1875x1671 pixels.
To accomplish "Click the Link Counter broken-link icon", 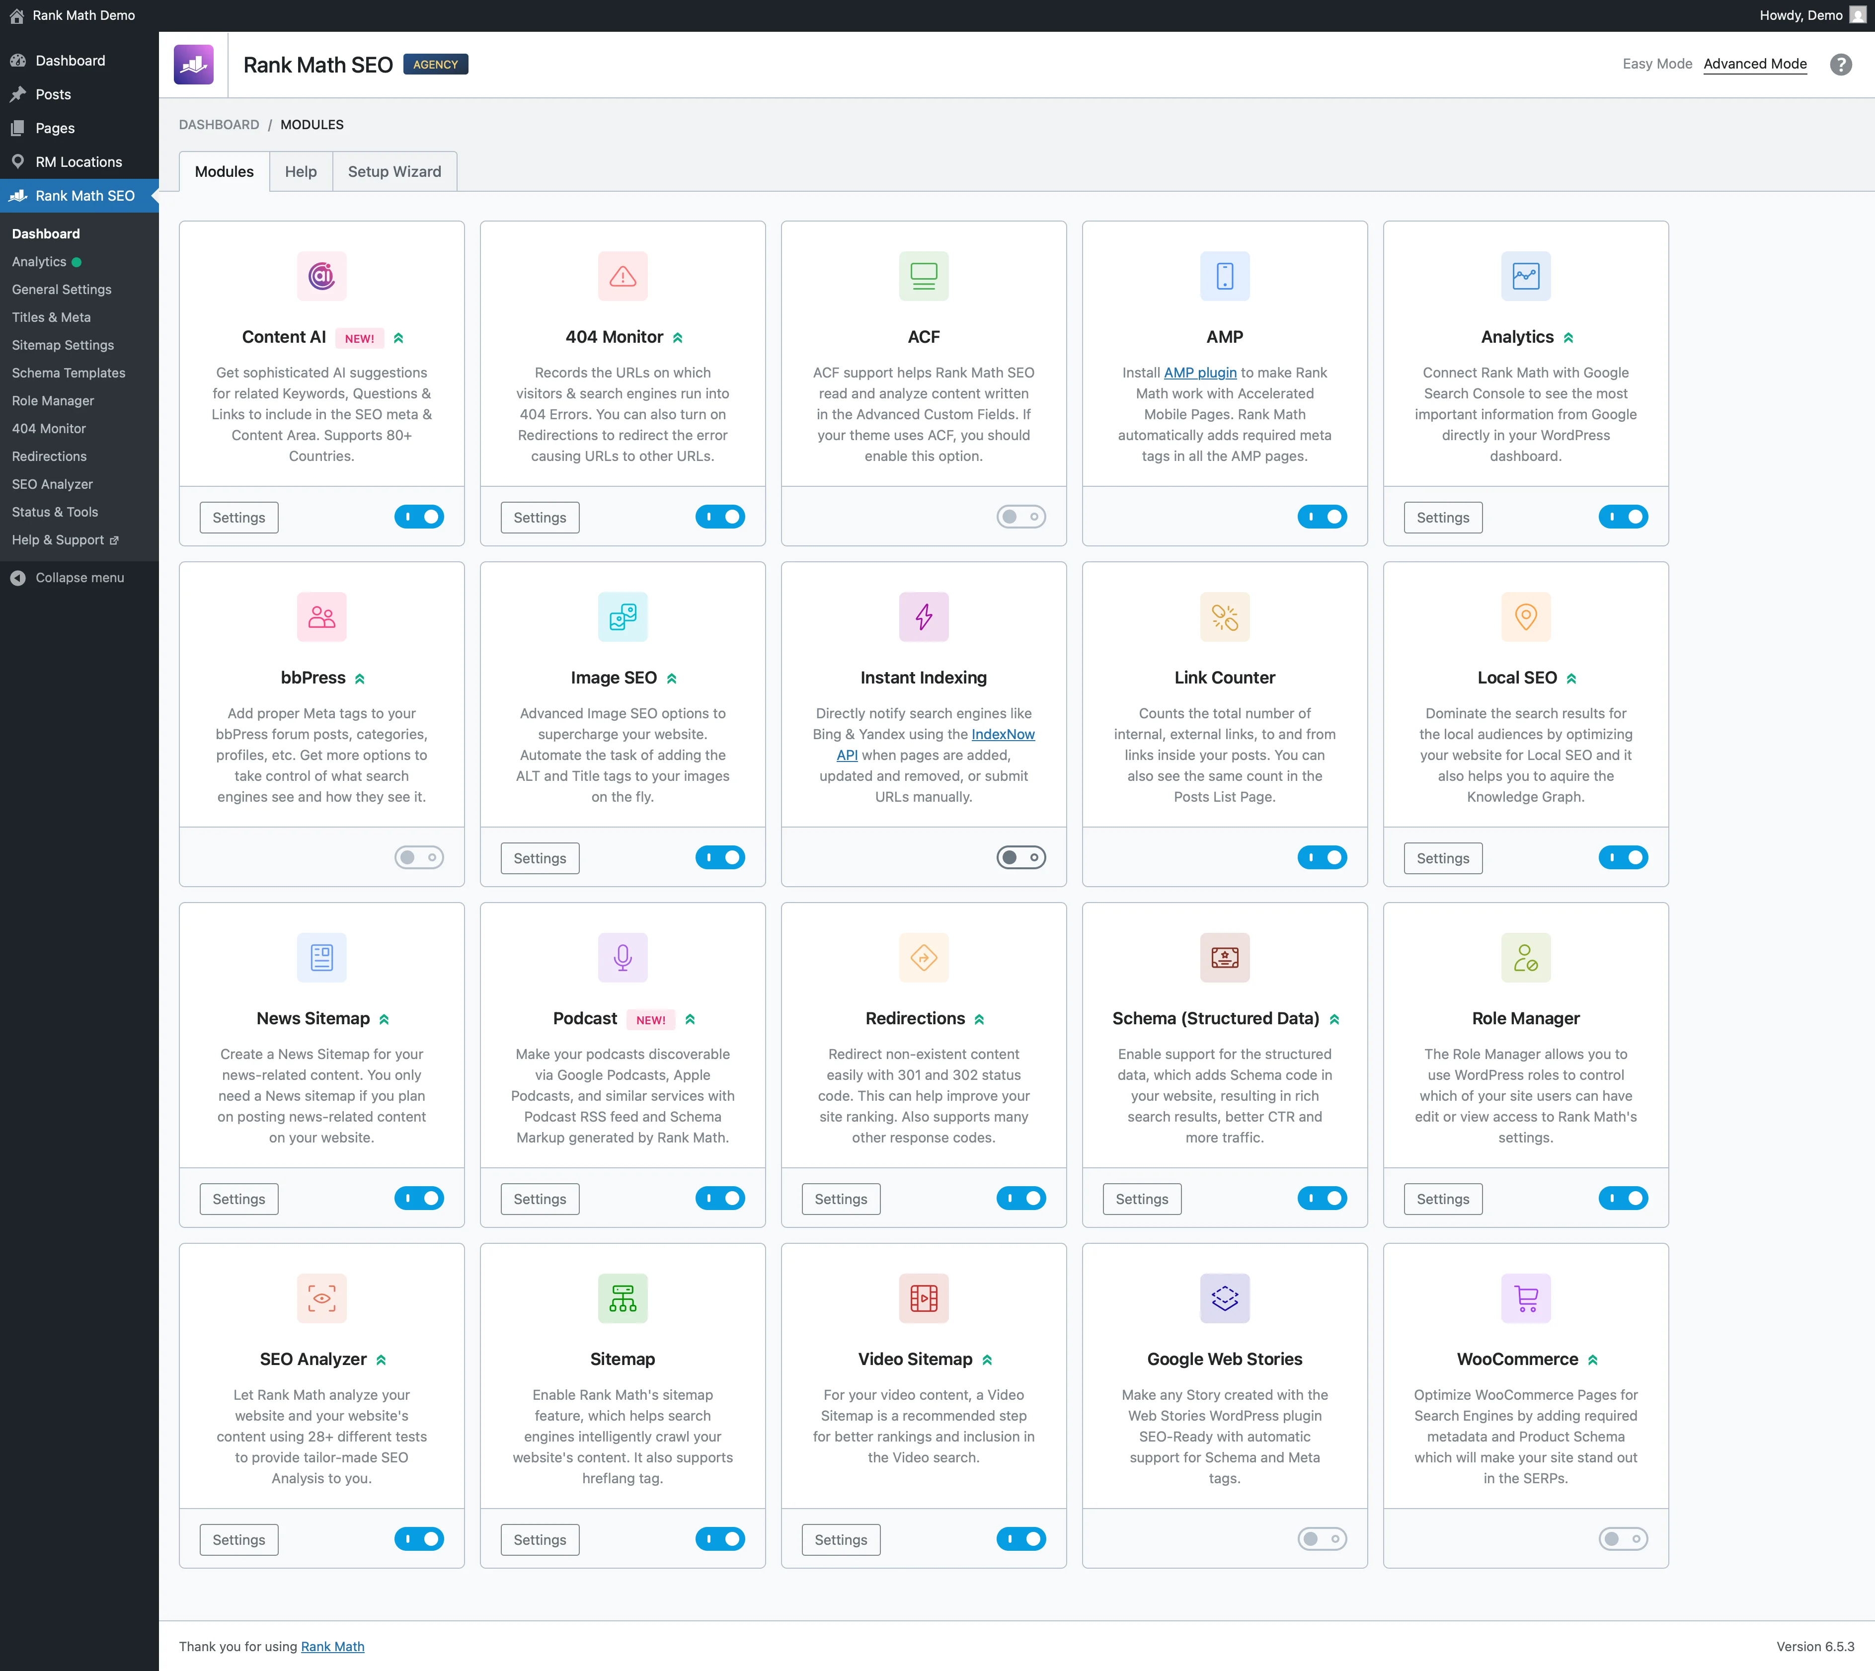I will pos(1225,616).
